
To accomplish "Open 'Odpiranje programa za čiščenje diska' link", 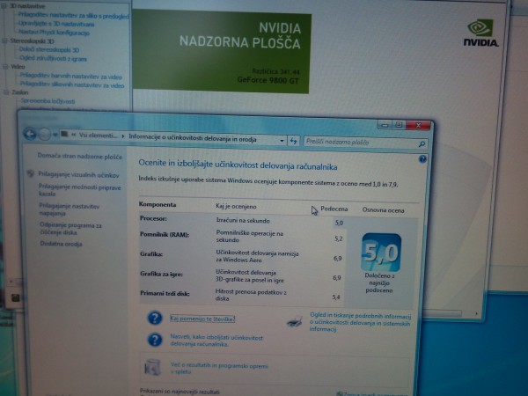I will (70, 229).
